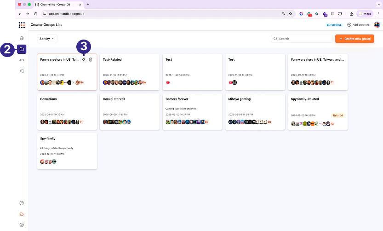The height and width of the screenshot is (231, 383).
Task: Click the user avatar in the header
Action: click(x=377, y=25)
